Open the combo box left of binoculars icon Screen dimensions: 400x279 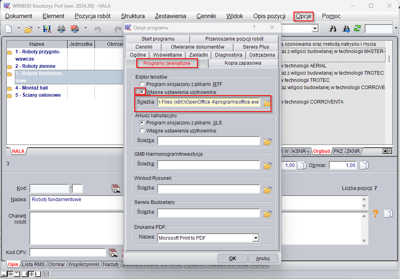pos(315,28)
